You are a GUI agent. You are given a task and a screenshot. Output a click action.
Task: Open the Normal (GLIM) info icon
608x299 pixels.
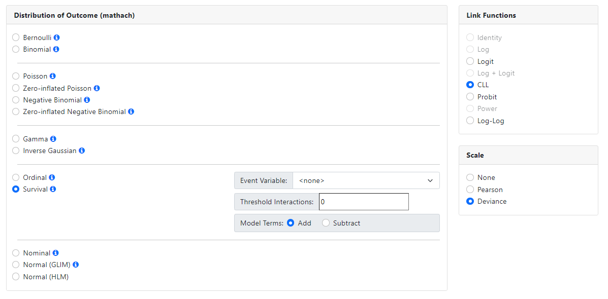coord(76,265)
